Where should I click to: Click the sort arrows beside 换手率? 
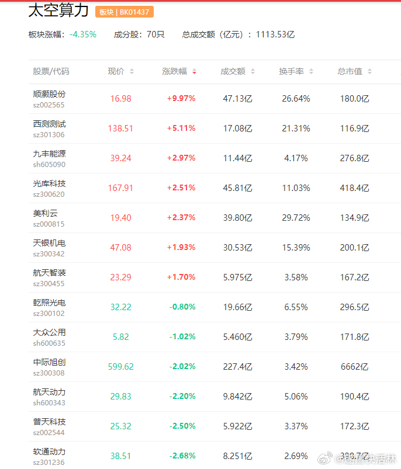(311, 71)
